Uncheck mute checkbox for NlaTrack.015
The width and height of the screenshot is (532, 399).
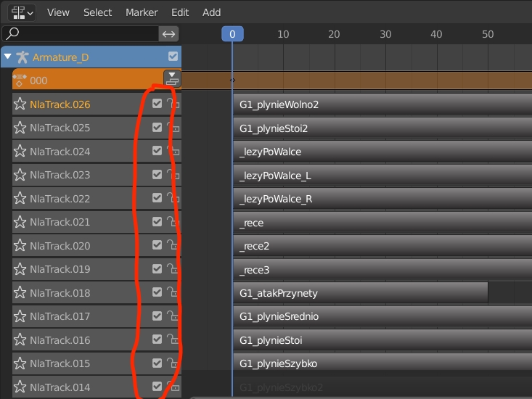(157, 363)
